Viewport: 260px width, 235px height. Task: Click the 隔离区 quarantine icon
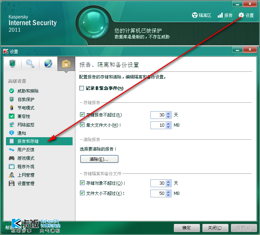coord(195,15)
